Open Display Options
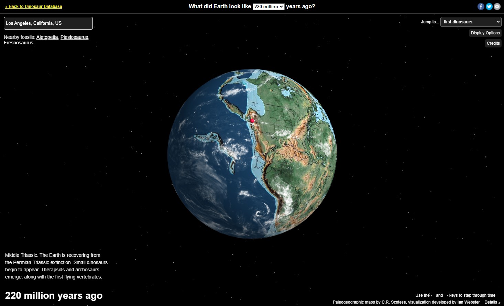The height and width of the screenshot is (306, 504). pos(485,33)
